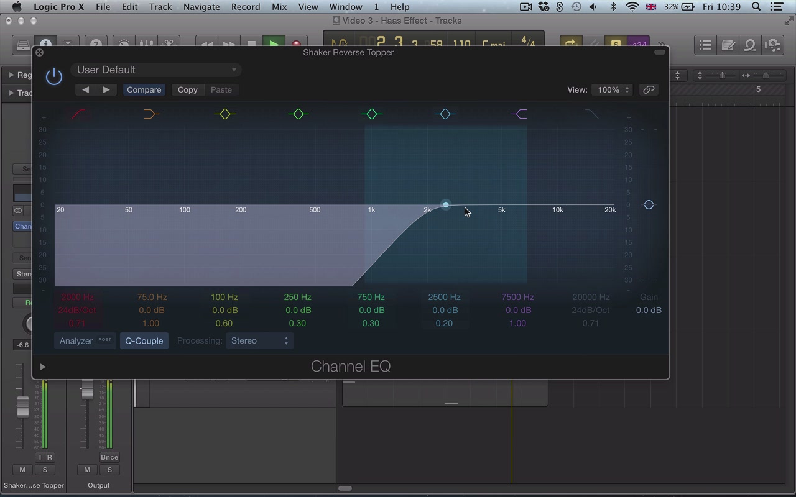Click the volume menu bar icon
Viewport: 796px width, 497px height.
tap(593, 7)
